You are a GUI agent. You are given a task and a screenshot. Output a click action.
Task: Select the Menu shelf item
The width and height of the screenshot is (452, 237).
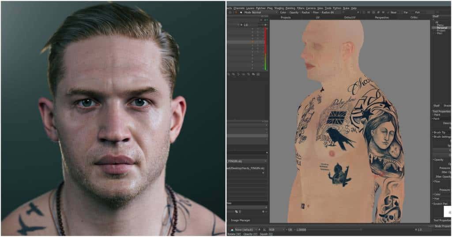(x=440, y=25)
